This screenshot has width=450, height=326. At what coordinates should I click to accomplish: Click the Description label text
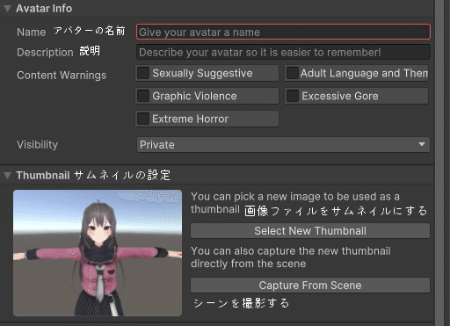point(45,53)
